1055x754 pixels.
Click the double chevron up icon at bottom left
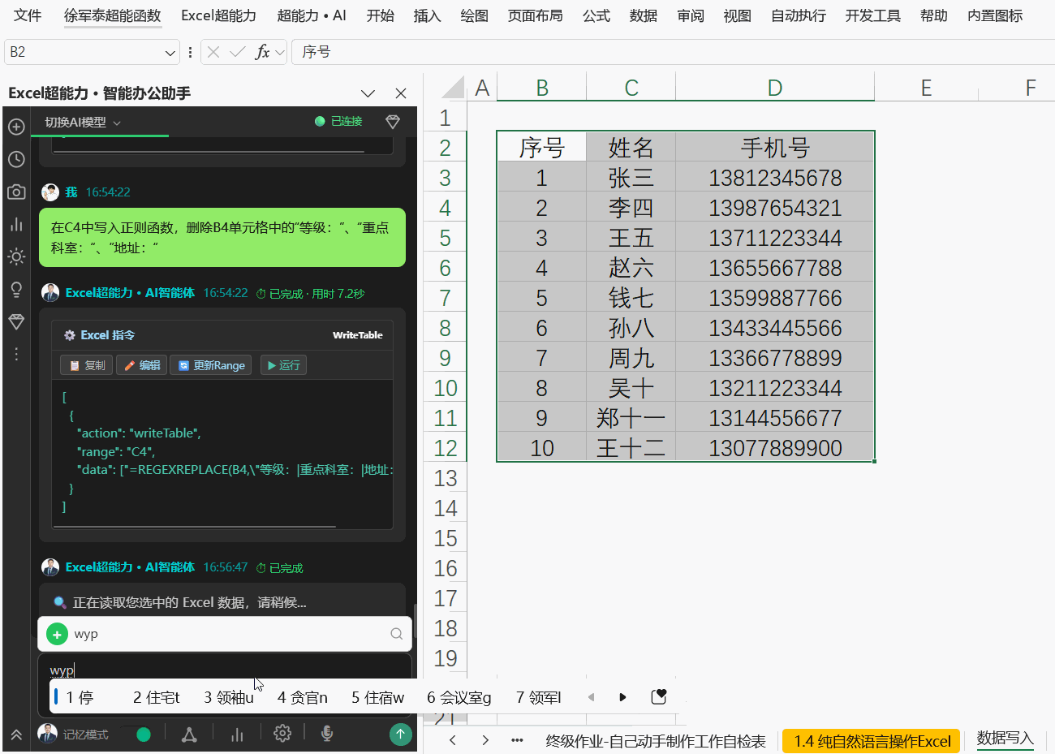click(16, 735)
